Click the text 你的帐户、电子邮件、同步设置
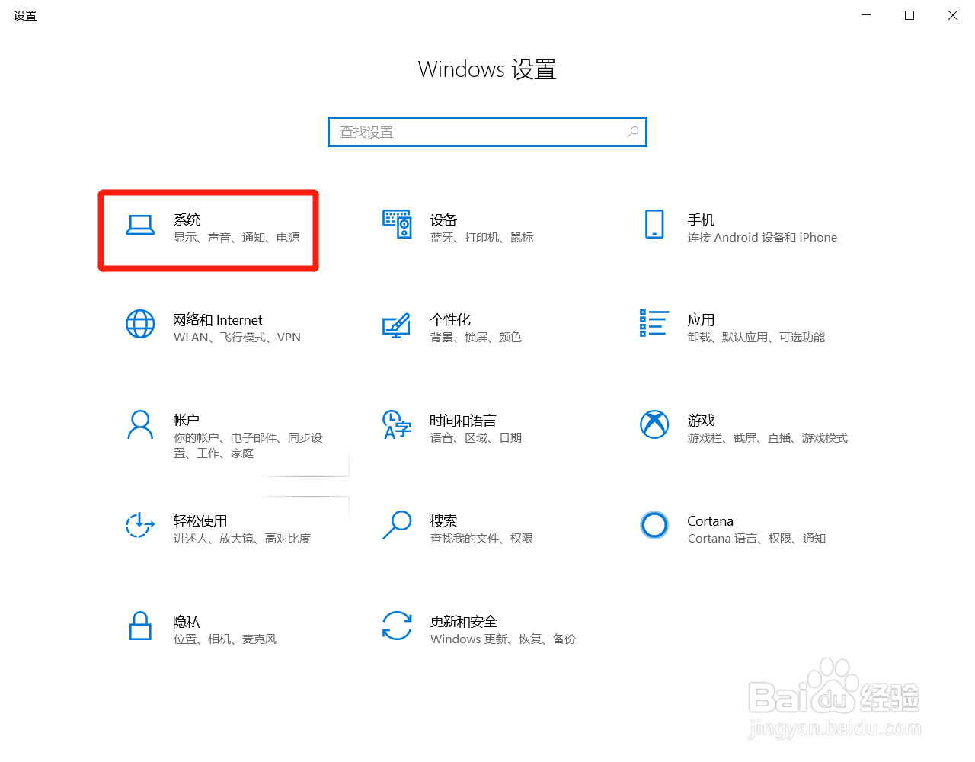 point(248,446)
